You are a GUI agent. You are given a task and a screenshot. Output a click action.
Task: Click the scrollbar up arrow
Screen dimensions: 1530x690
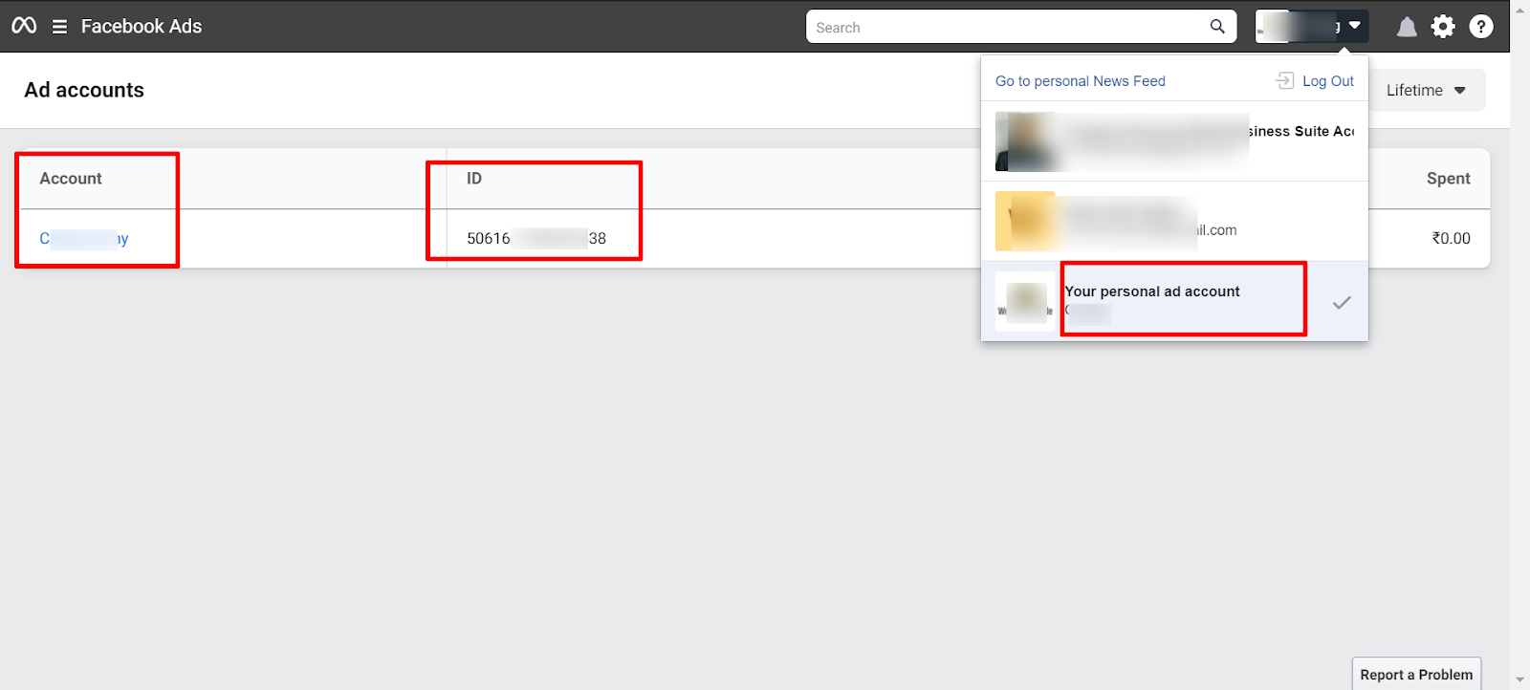coord(1520,9)
